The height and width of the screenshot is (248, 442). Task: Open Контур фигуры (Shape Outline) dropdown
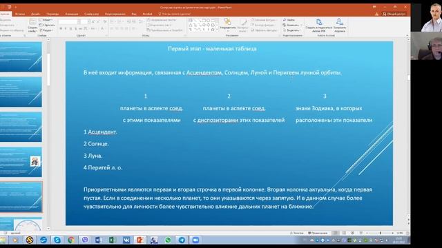tap(263, 25)
